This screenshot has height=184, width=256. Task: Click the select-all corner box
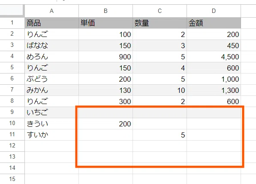(12, 10)
